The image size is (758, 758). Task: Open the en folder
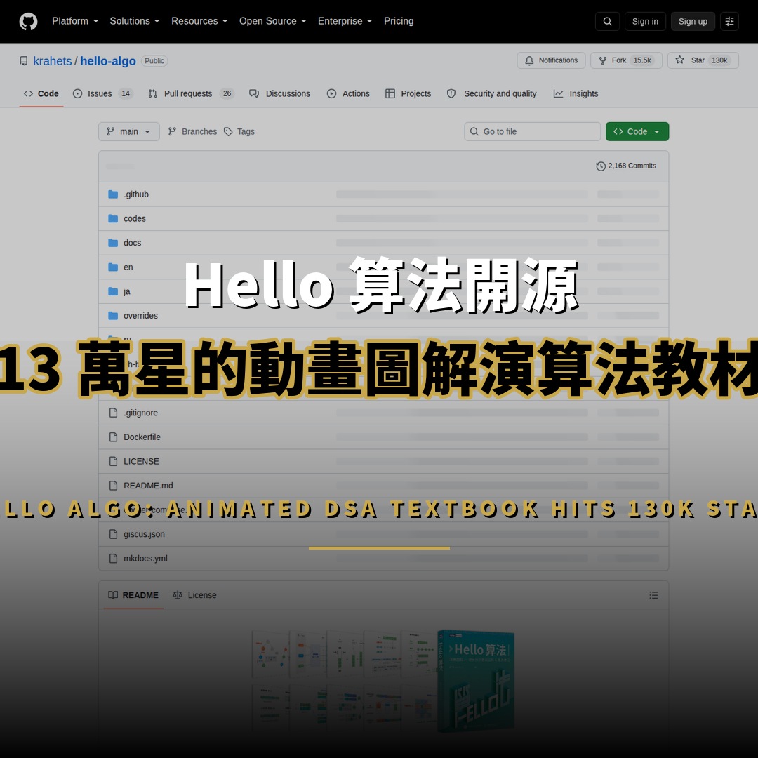coord(128,267)
